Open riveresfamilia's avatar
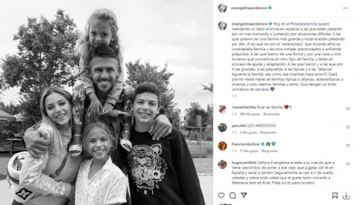353x205 pixels. 222,109
